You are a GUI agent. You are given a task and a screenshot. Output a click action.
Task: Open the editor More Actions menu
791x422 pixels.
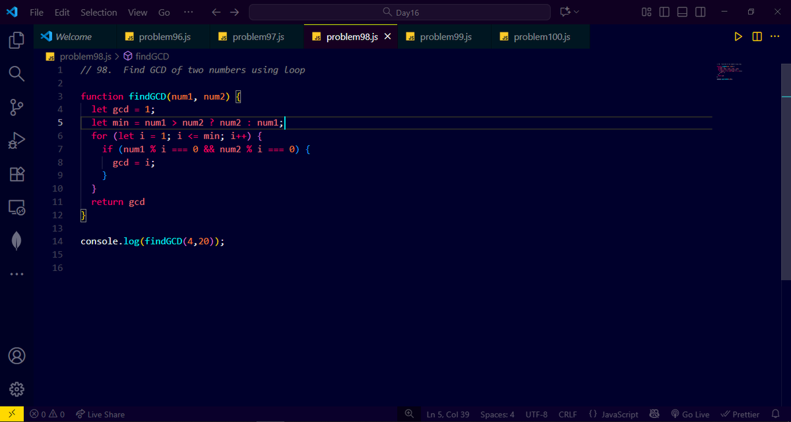point(775,37)
